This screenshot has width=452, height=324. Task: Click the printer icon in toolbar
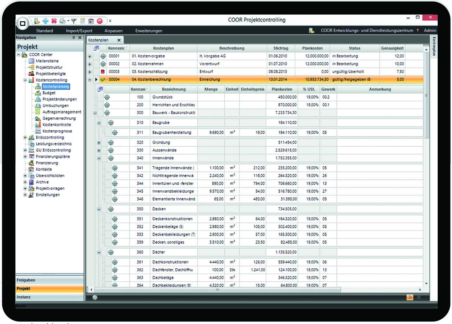tap(62, 21)
